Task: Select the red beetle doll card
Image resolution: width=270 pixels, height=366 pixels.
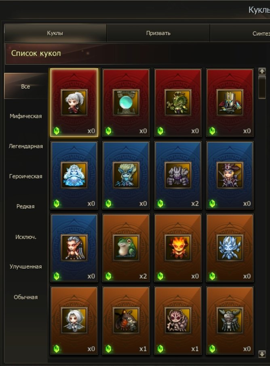Action: click(x=126, y=320)
